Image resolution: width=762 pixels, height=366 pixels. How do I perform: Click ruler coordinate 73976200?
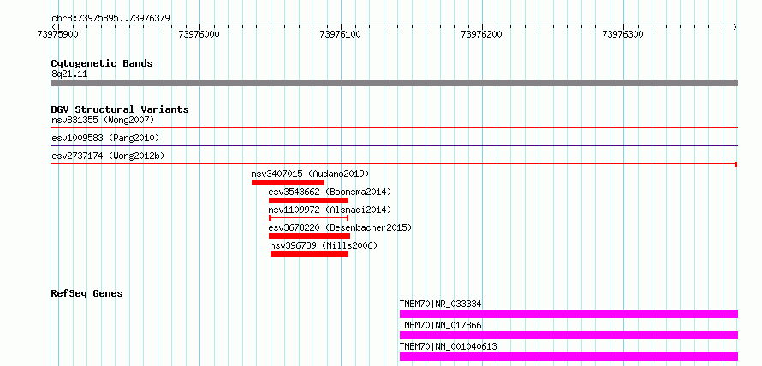[481, 34]
